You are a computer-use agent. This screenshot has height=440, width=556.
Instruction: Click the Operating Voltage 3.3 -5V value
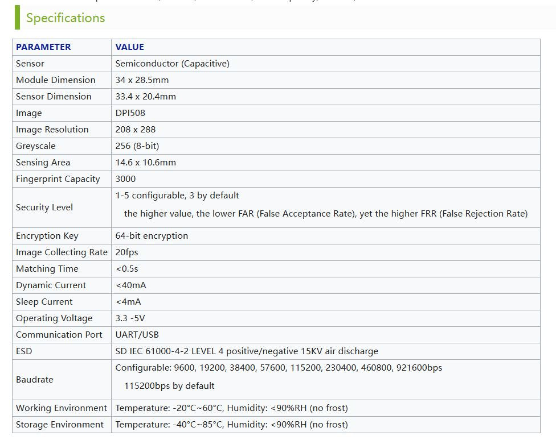(130, 318)
